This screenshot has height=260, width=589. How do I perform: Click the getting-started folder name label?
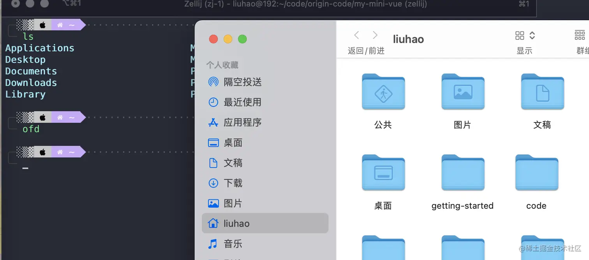(463, 206)
